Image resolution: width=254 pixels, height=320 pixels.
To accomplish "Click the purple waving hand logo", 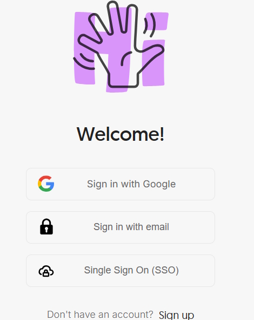I will (x=121, y=47).
